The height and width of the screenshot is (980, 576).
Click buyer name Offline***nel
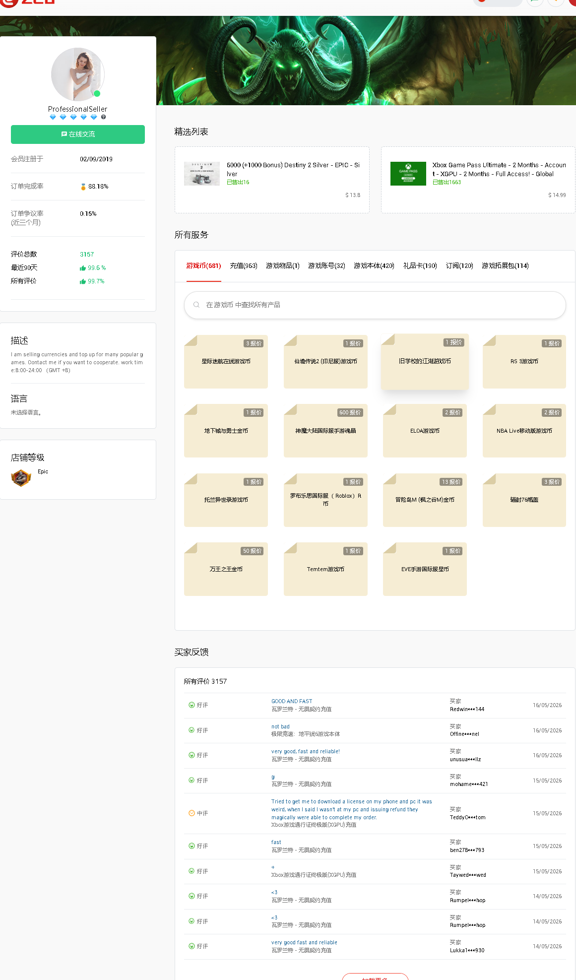click(x=464, y=734)
